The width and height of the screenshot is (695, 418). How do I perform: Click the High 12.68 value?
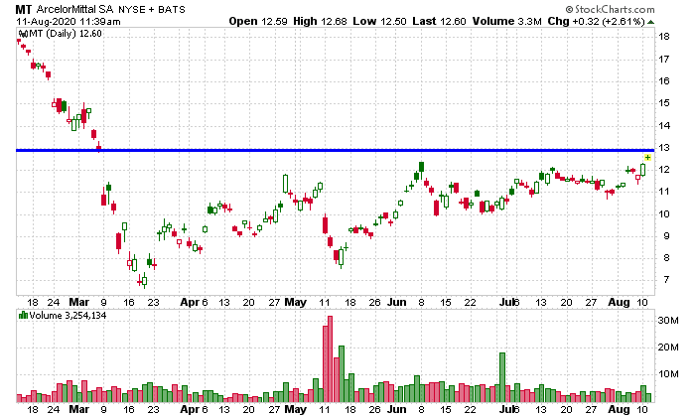(320, 21)
